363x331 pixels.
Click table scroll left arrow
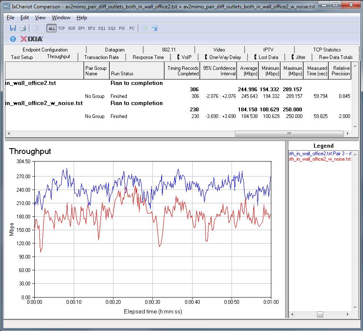8,133
